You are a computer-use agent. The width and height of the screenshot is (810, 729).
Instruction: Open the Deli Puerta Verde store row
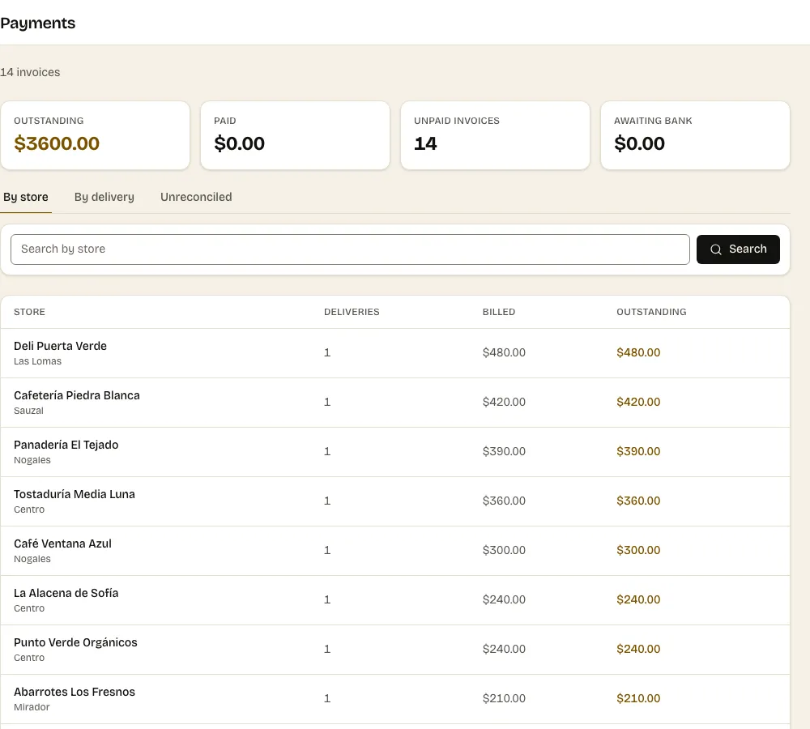click(x=395, y=353)
